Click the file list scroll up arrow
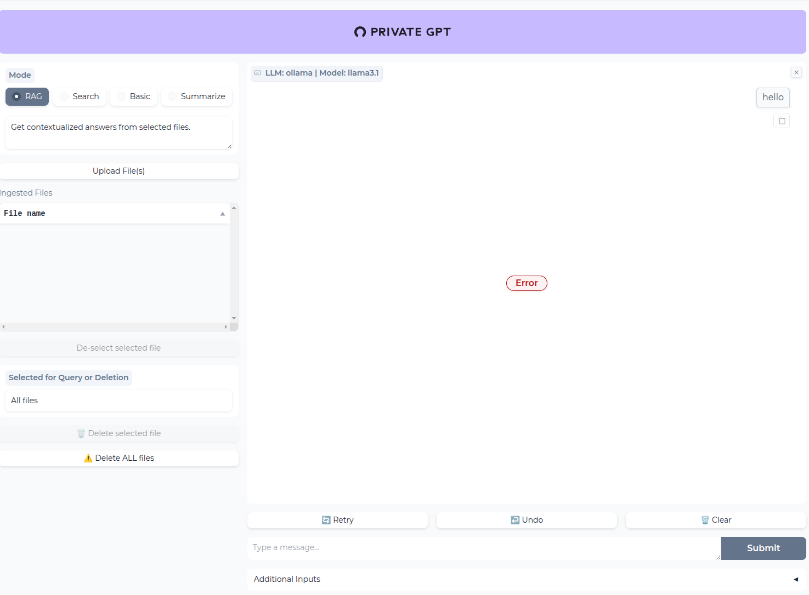Viewport: 809px width, 595px height. (234, 208)
